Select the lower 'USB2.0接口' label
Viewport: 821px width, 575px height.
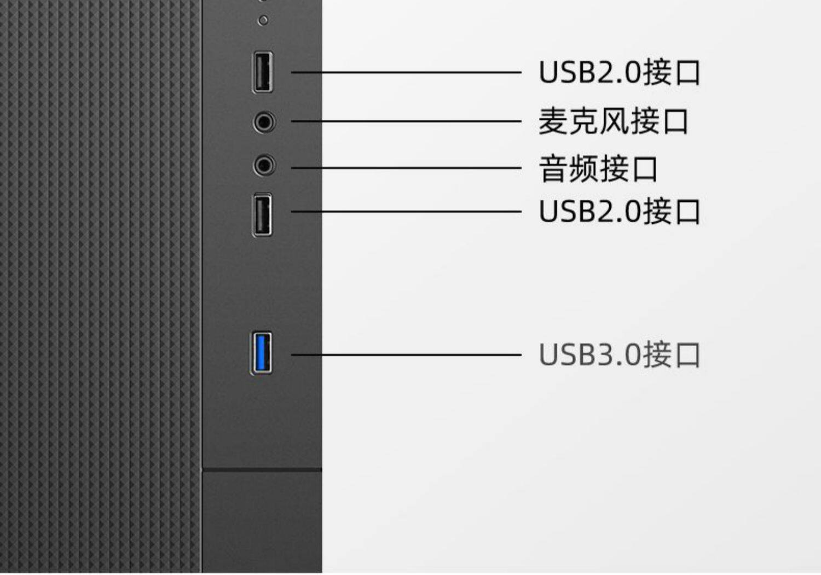coord(620,211)
